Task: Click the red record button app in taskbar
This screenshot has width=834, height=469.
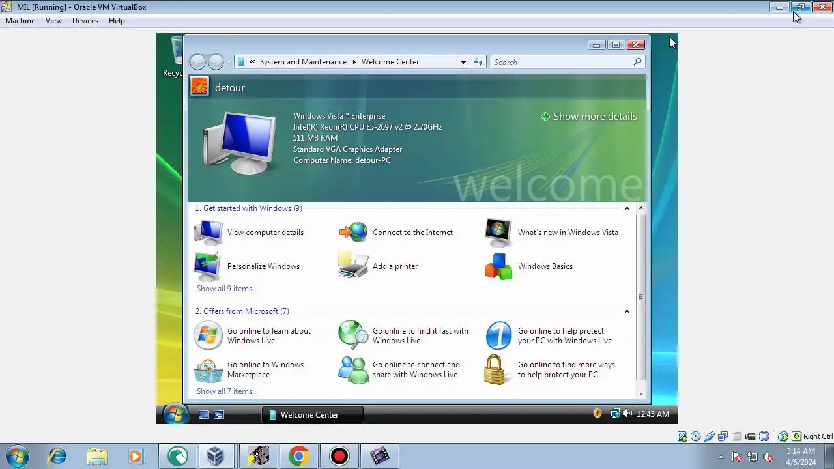Action: [339, 456]
